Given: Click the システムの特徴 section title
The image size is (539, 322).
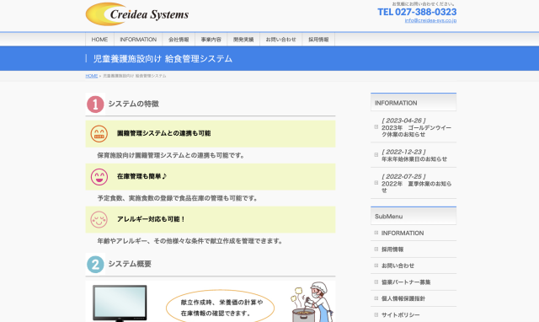Looking at the screenshot, I should (x=133, y=104).
